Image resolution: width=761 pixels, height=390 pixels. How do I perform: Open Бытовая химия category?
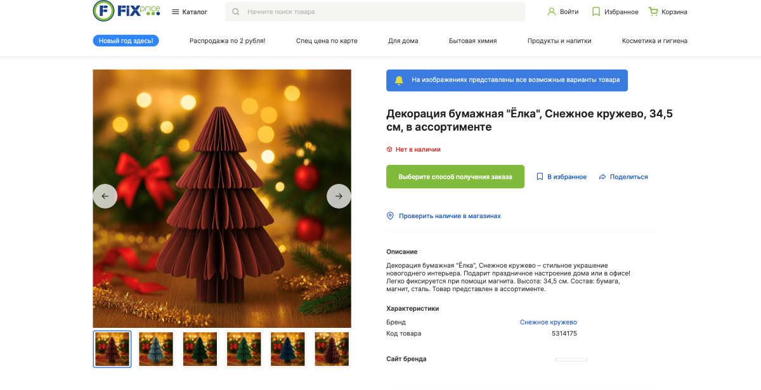pyautogui.click(x=472, y=41)
